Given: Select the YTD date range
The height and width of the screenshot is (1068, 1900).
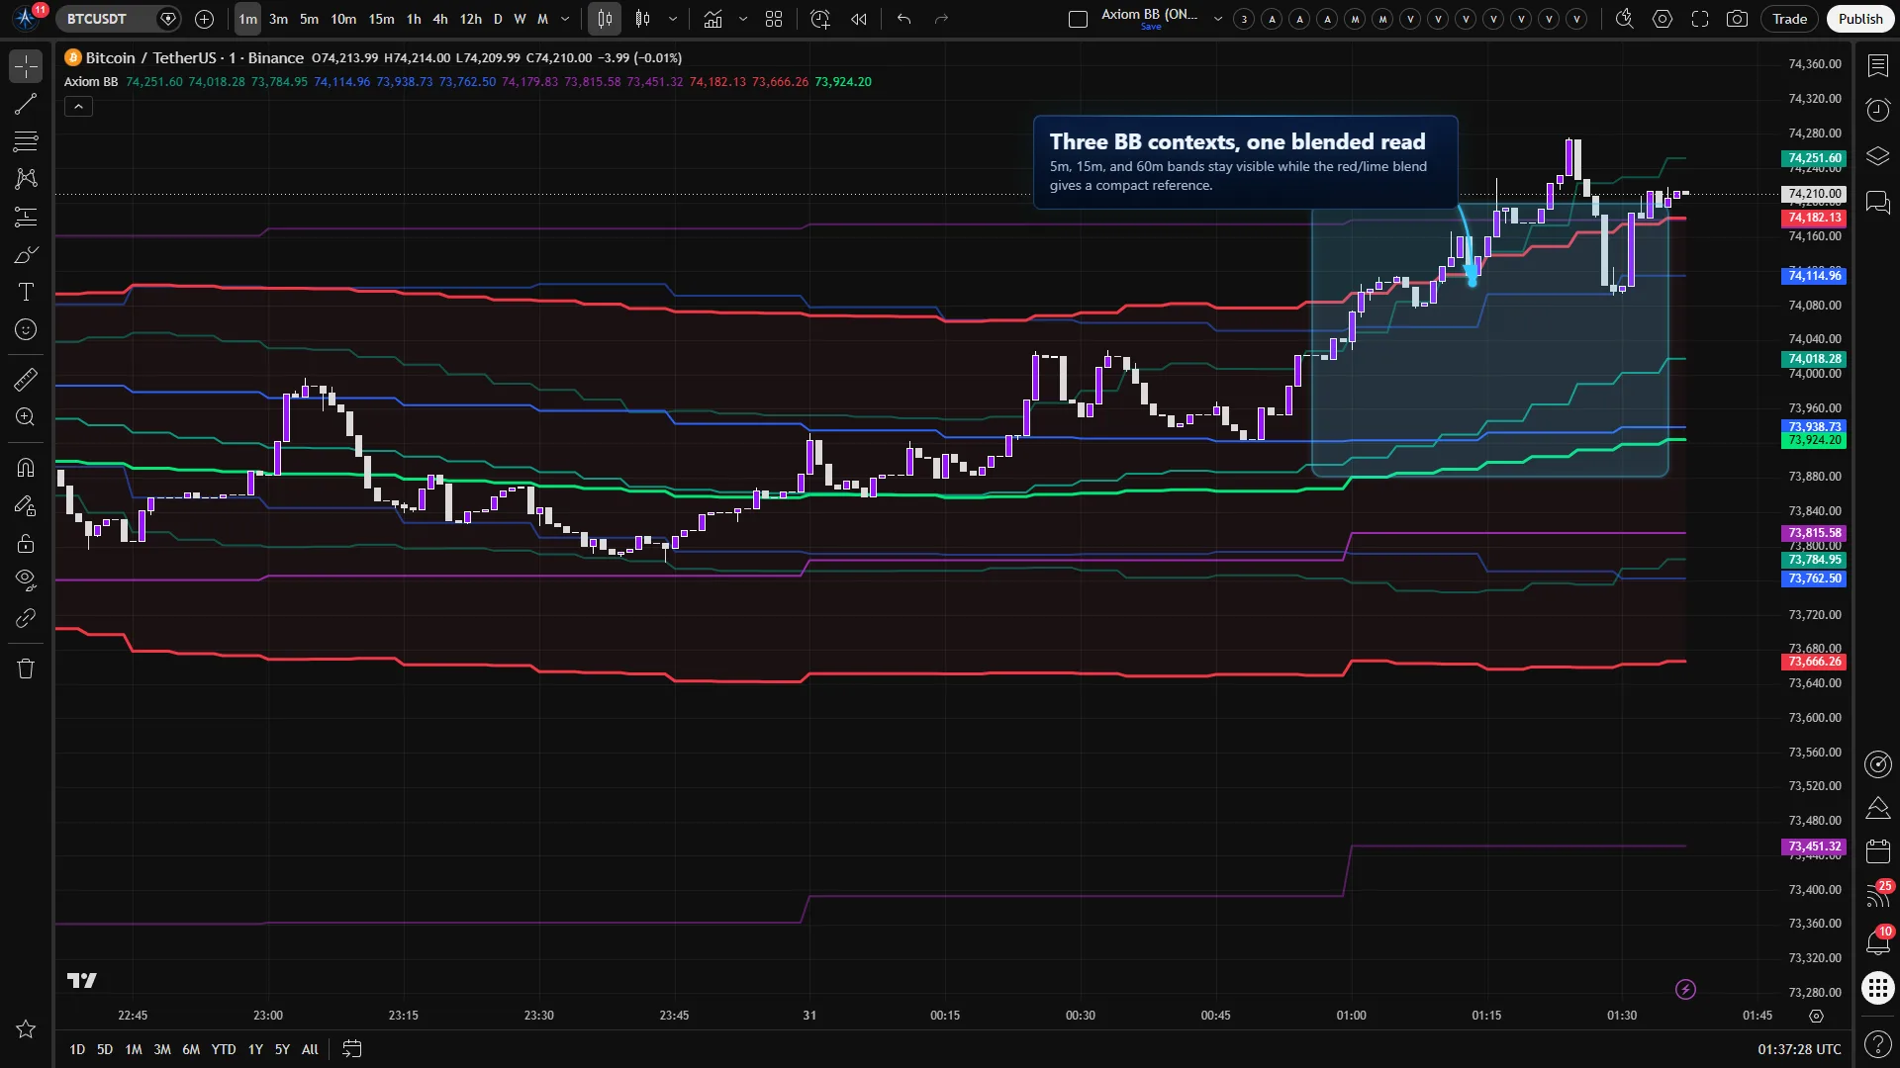Looking at the screenshot, I should click(x=224, y=1049).
